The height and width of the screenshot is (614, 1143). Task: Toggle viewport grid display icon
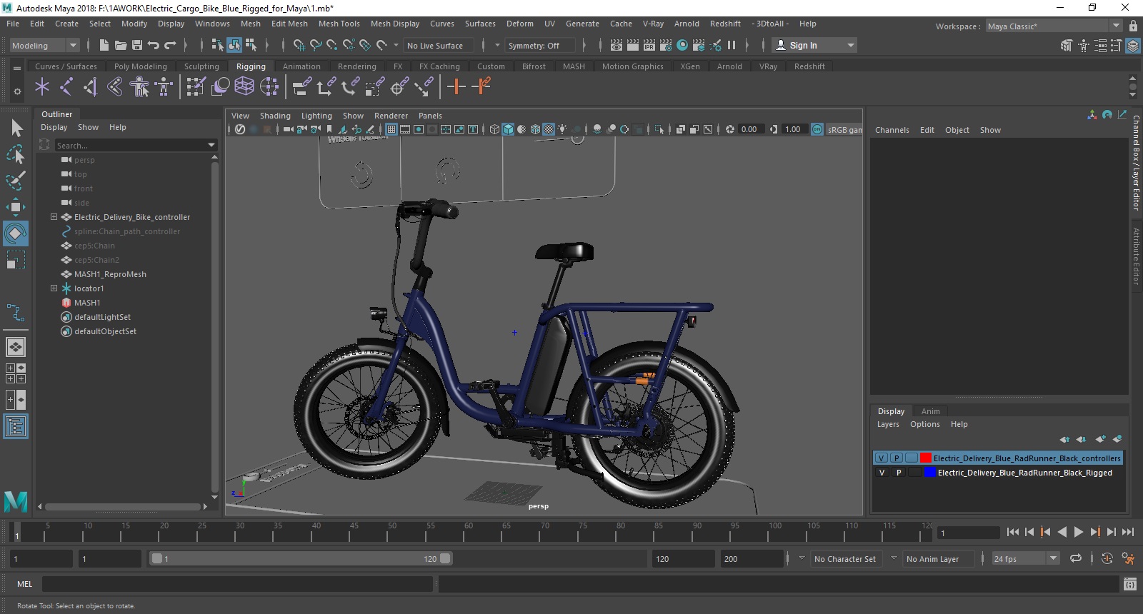391,129
